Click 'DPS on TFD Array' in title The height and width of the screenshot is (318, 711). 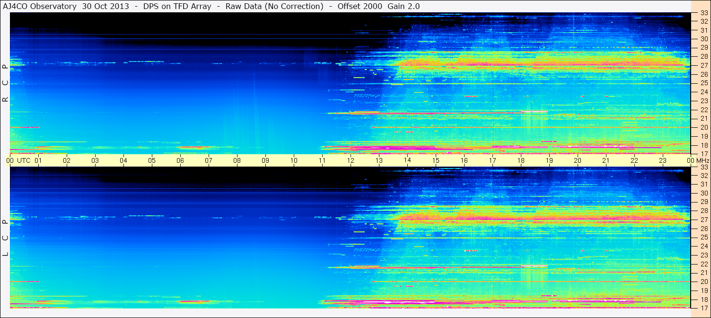pos(177,6)
